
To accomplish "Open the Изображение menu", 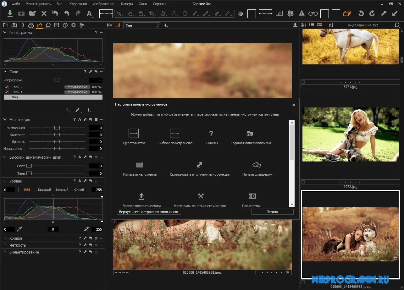I will (x=103, y=4).
